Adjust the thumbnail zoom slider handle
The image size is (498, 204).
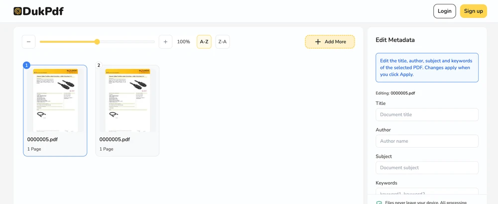point(97,42)
